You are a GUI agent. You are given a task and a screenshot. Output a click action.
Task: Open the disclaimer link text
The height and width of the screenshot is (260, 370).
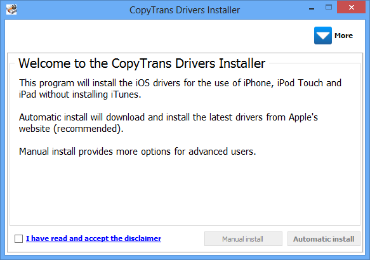pyautogui.click(x=93, y=238)
